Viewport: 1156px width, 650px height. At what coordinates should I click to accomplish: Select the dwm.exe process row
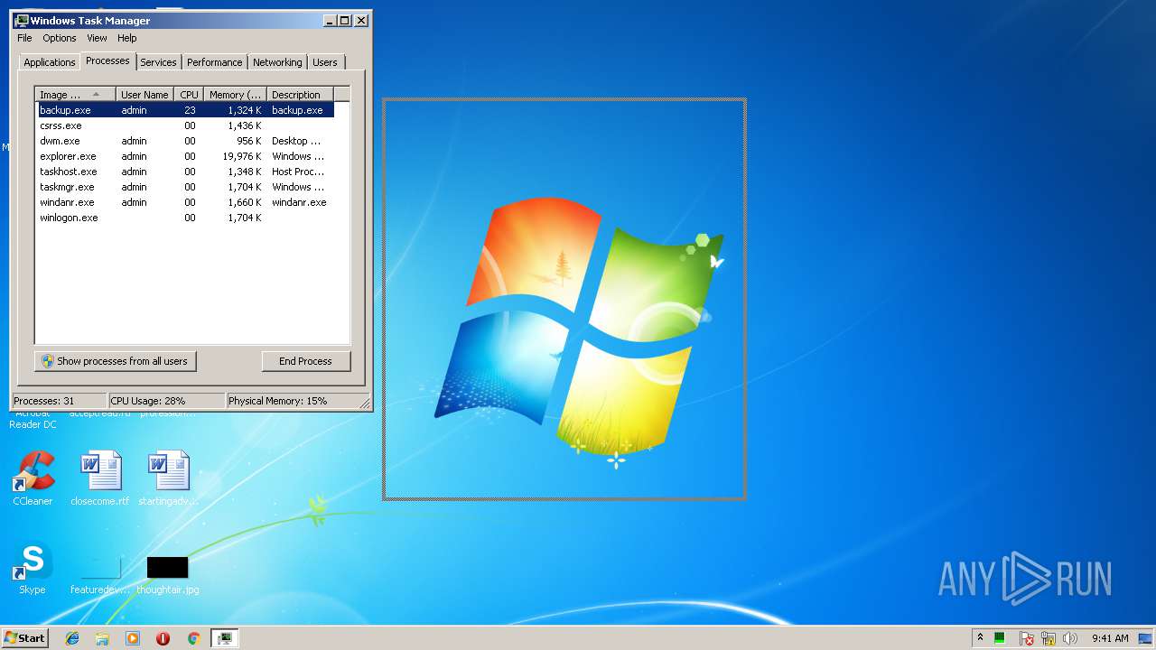[186, 141]
